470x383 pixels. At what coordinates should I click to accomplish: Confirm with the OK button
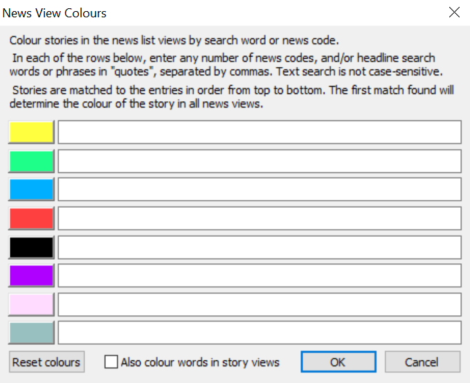pos(338,362)
